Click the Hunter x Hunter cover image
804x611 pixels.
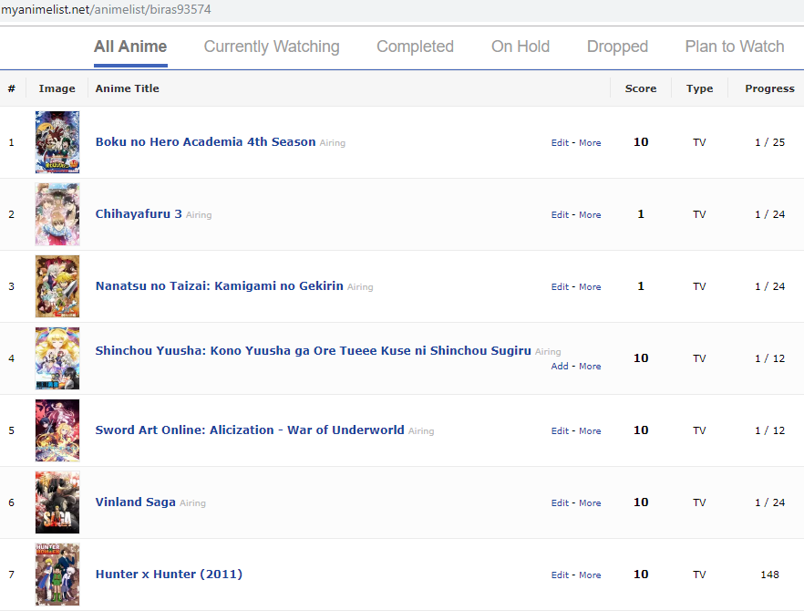(x=57, y=575)
